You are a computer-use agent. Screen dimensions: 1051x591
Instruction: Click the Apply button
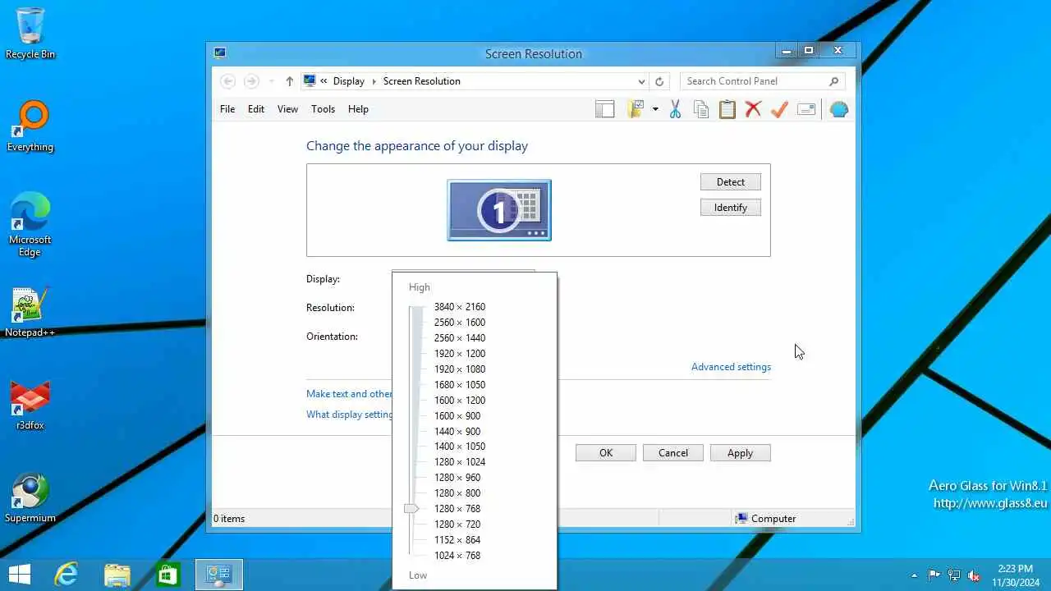tap(740, 453)
